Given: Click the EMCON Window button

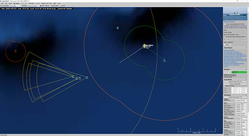Looking at the screenshot, I should pyautogui.click(x=235, y=82).
